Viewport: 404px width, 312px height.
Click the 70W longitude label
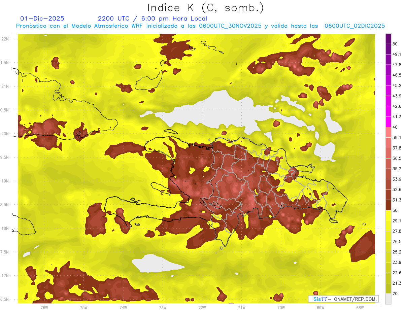tap(281, 308)
